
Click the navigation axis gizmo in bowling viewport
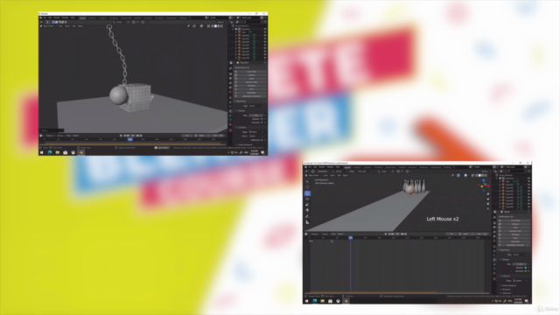[484, 185]
